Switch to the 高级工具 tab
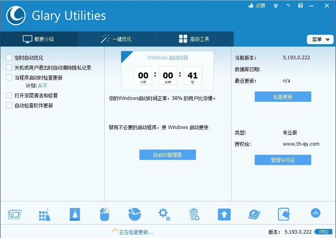Screen dimensions: 336x238 (x=194, y=39)
